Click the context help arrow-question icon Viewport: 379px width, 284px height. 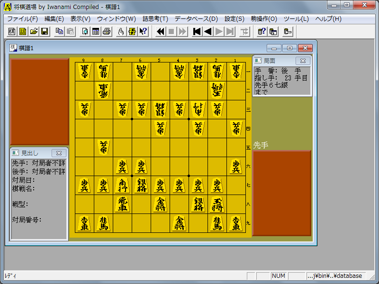[x=143, y=32]
